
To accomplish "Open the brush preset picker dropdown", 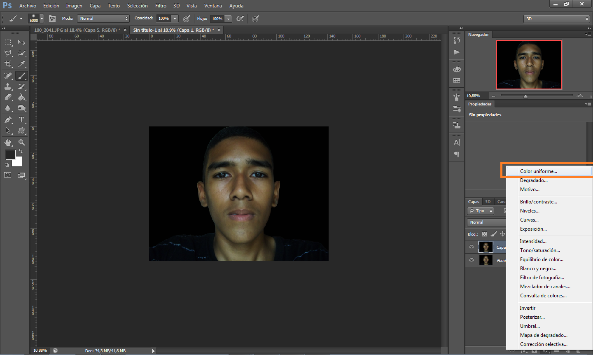I will (42, 19).
